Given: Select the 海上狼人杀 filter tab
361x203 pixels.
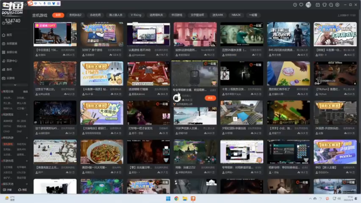Looking at the screenshot, I should [x=116, y=15].
